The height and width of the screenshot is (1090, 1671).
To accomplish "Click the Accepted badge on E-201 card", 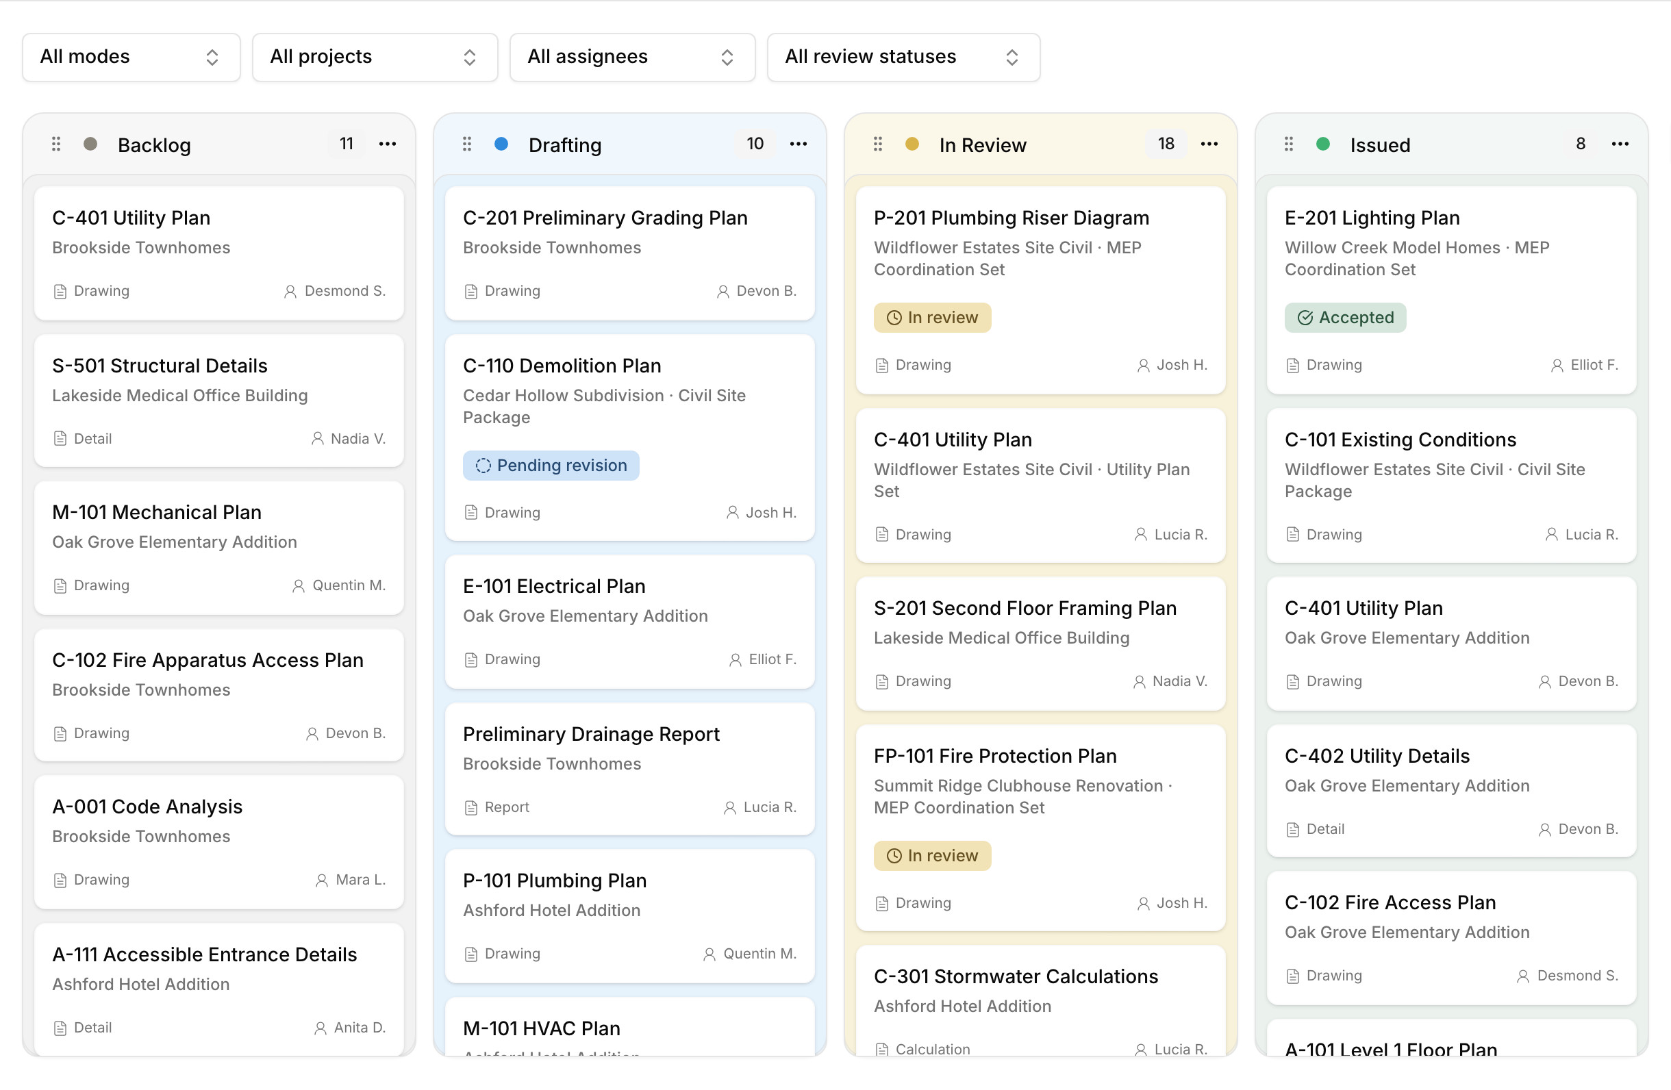I will (1345, 318).
